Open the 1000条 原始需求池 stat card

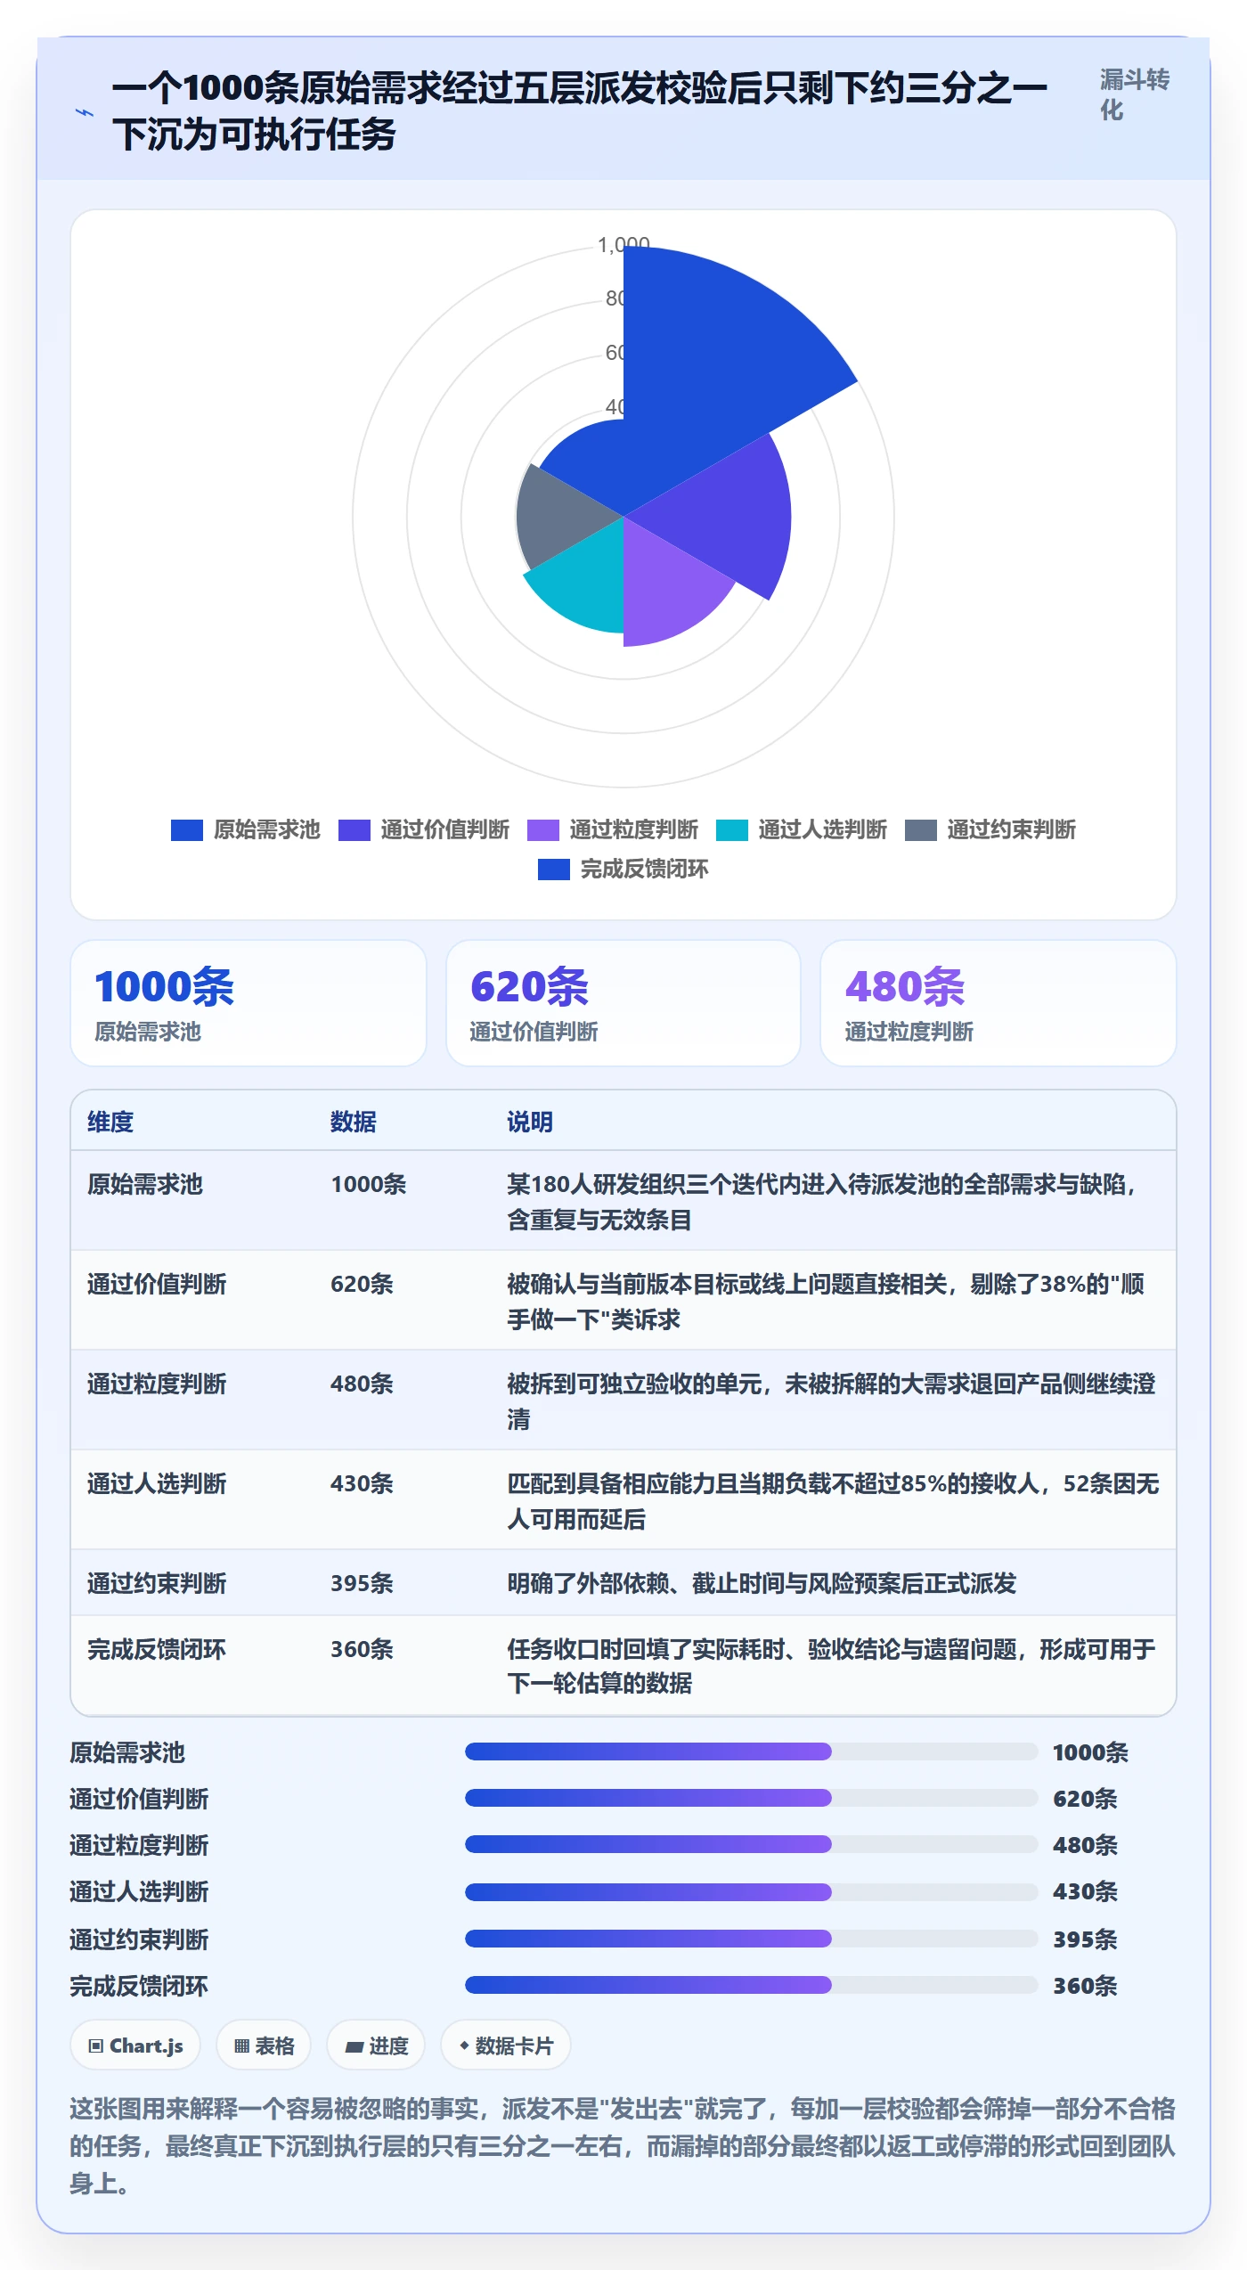pos(249,1003)
